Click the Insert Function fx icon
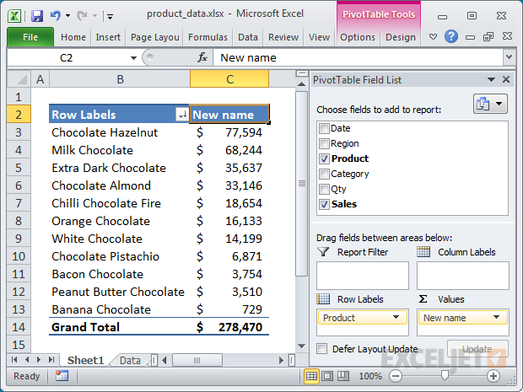The height and width of the screenshot is (392, 523). (x=202, y=57)
